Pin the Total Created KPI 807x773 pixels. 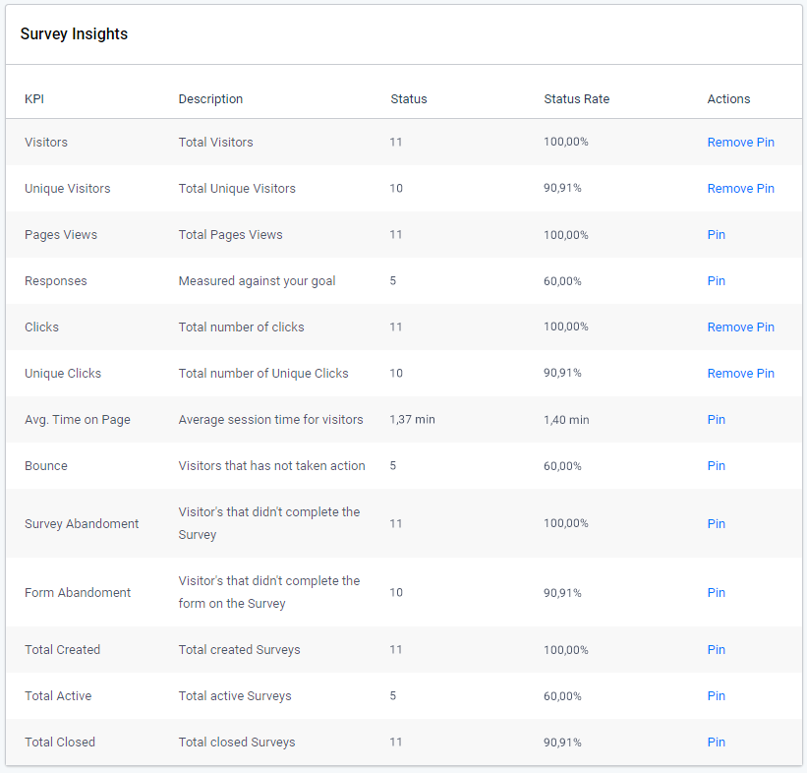[x=716, y=649]
